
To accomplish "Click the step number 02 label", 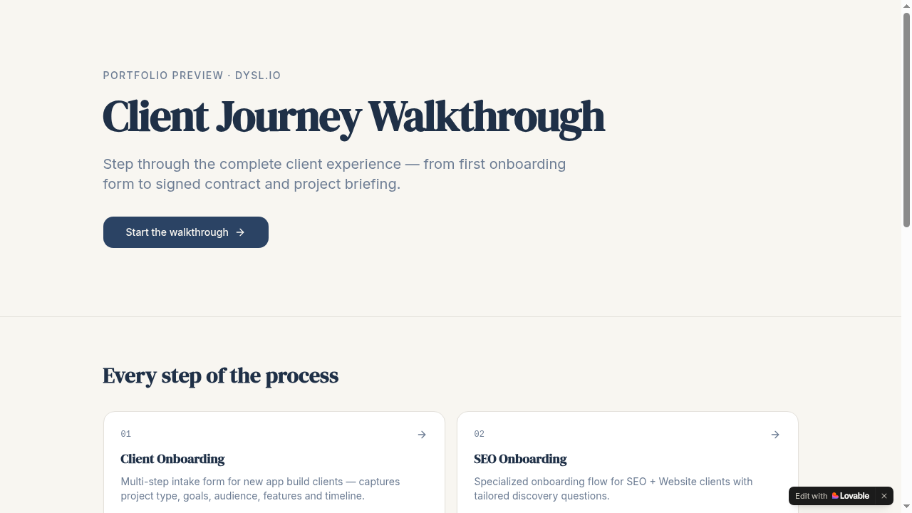I will click(480, 434).
